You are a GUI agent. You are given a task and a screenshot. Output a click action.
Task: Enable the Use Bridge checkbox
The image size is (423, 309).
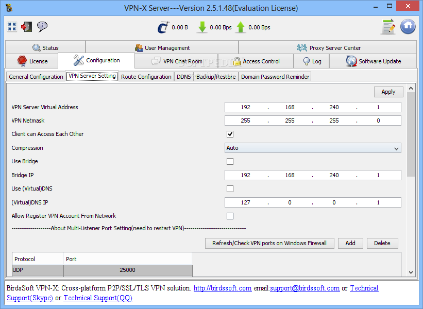point(230,161)
